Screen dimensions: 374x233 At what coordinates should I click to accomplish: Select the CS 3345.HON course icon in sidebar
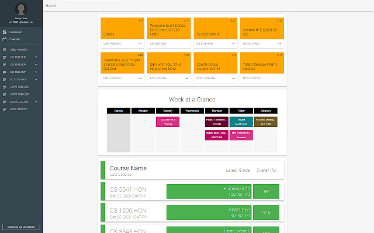click(x=4, y=72)
